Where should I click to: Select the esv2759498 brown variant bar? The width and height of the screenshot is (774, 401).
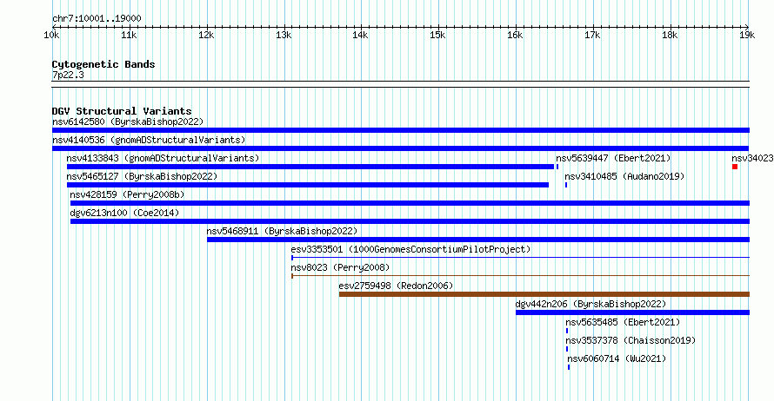(x=544, y=294)
